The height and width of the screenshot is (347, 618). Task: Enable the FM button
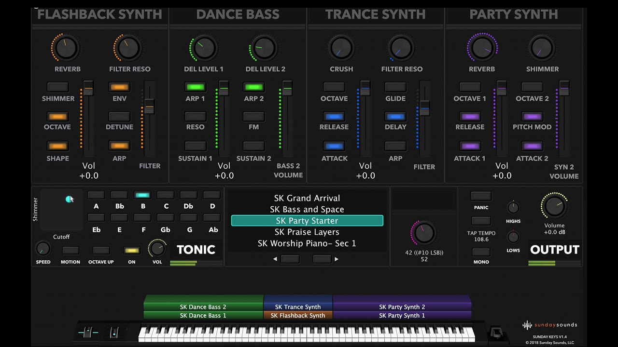253,117
